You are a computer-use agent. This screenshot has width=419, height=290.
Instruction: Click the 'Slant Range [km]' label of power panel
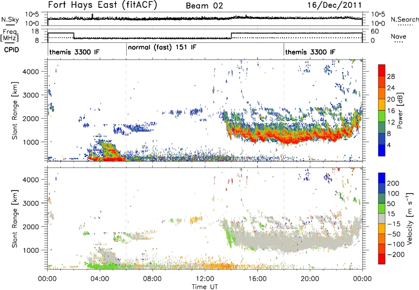15,110
